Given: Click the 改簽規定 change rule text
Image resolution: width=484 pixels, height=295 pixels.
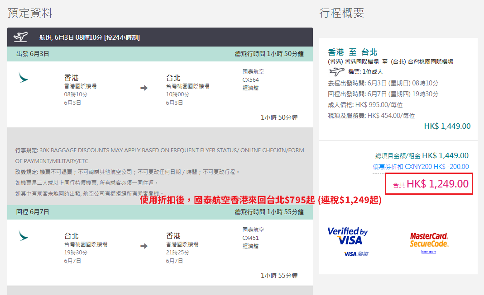Looking at the screenshot, I should [x=128, y=172].
